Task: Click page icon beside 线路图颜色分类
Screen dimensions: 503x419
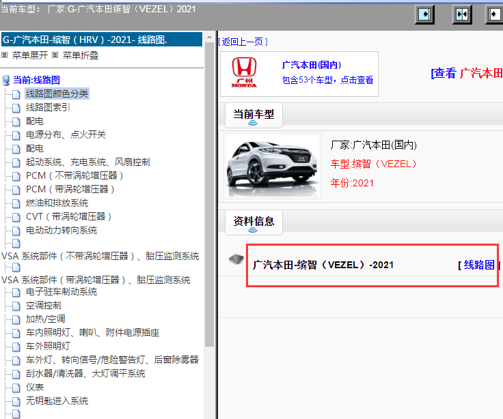Action: pos(16,94)
